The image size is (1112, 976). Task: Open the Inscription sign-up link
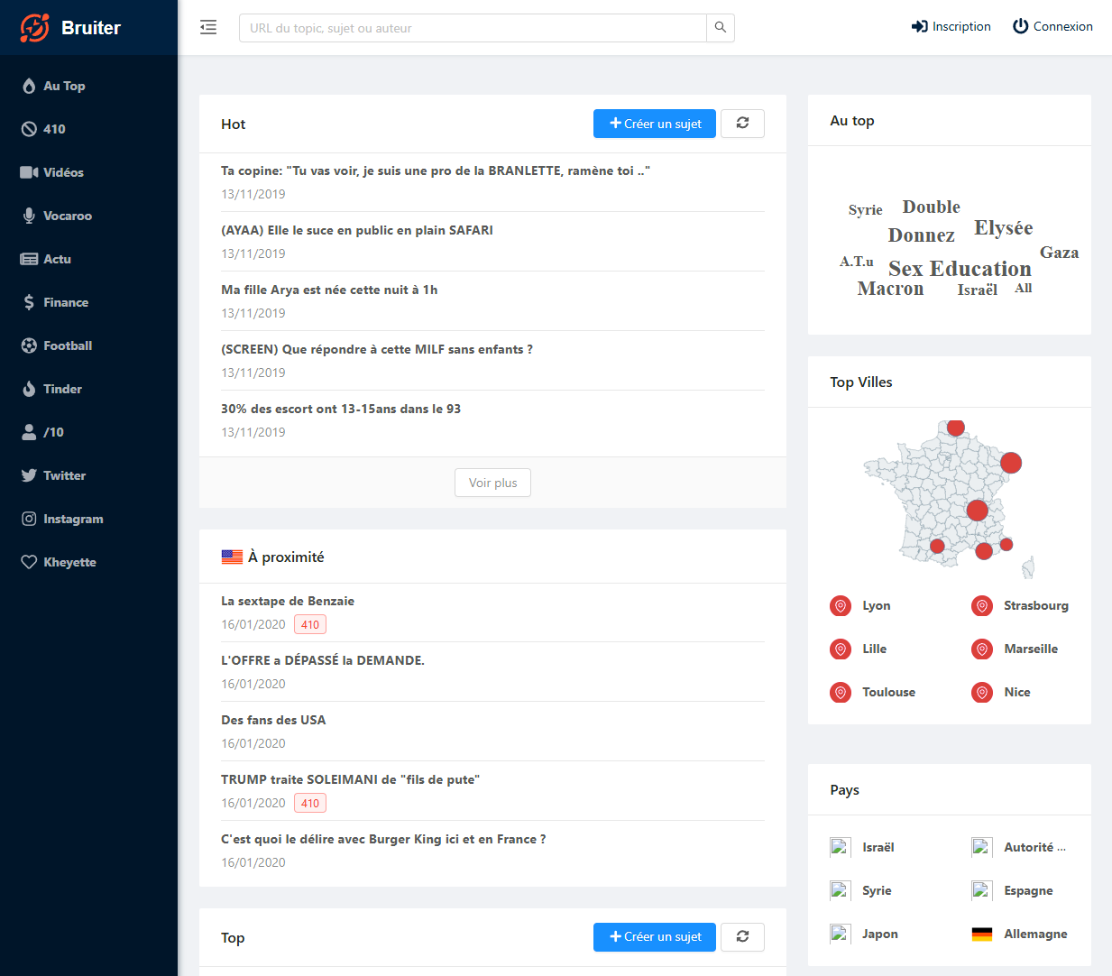[x=951, y=26]
